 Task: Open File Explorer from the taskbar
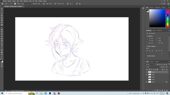[41, 93]
